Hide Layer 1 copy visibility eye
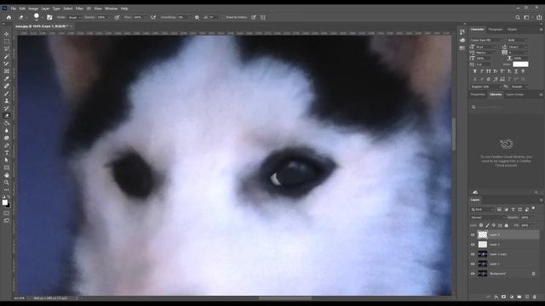This screenshot has height=306, width=545. click(473, 254)
